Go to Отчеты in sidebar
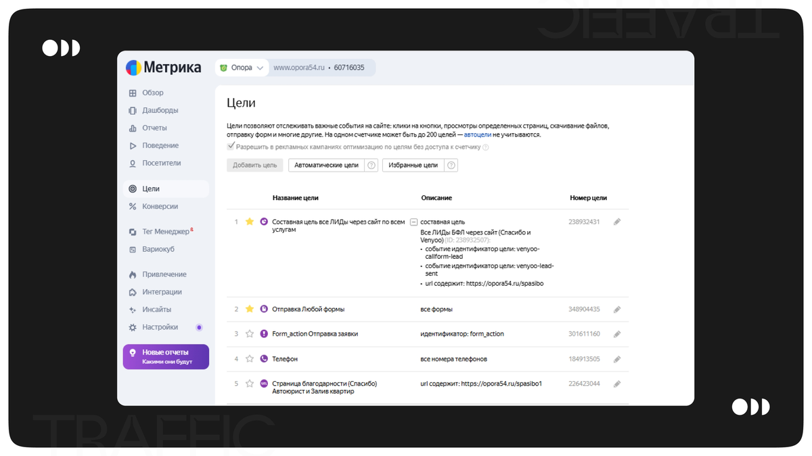Image resolution: width=812 pixels, height=456 pixels. 154,128
